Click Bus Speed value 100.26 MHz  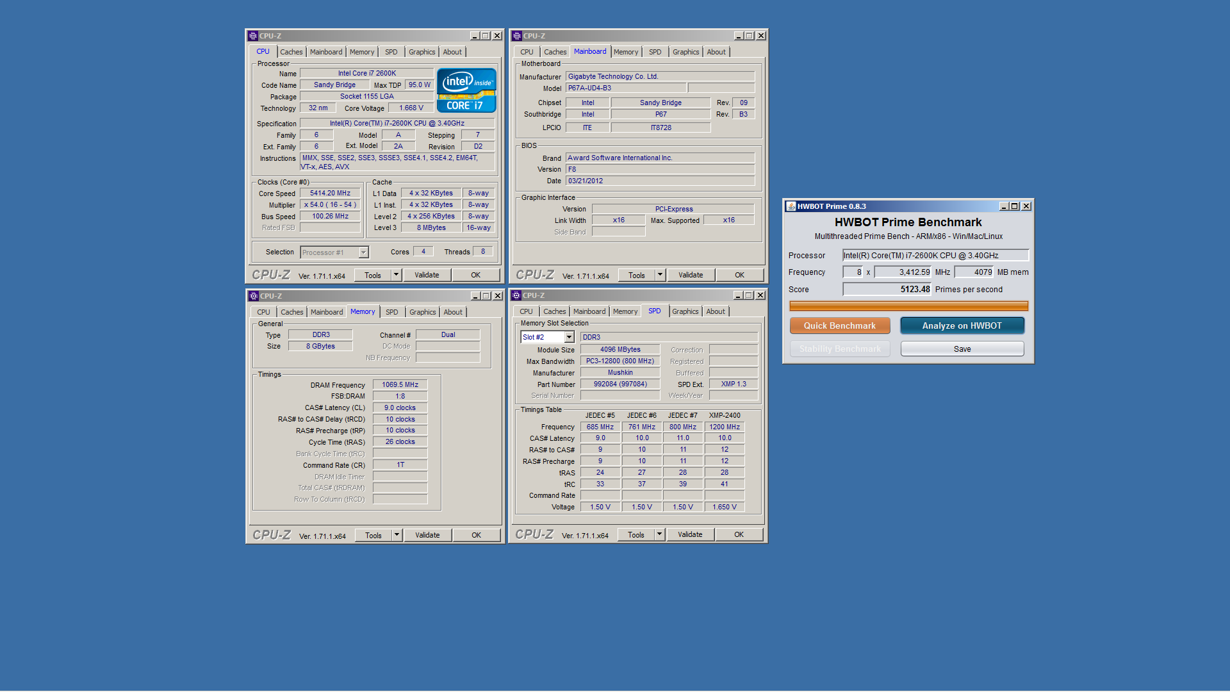click(x=331, y=216)
